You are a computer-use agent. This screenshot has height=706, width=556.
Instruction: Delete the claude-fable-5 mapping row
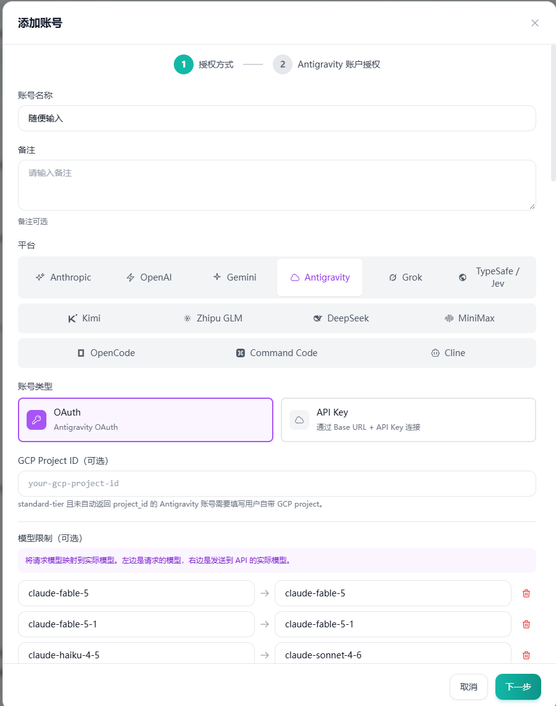[526, 593]
